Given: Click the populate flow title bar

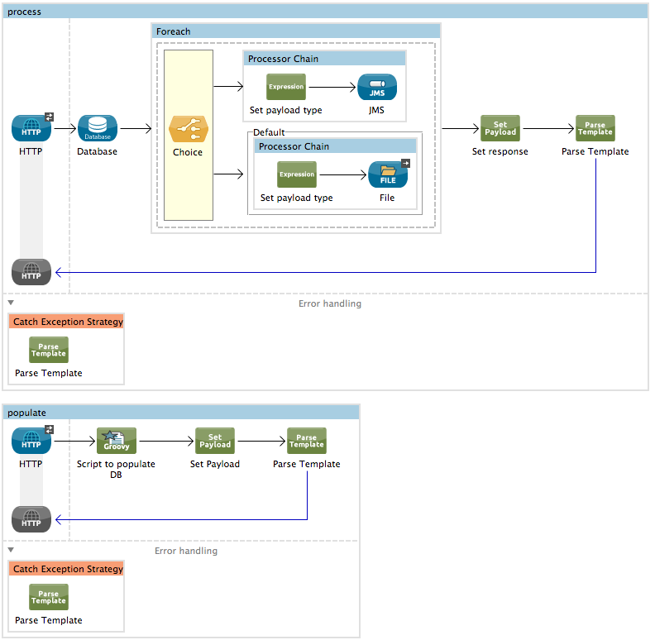Looking at the screenshot, I should tap(181, 412).
